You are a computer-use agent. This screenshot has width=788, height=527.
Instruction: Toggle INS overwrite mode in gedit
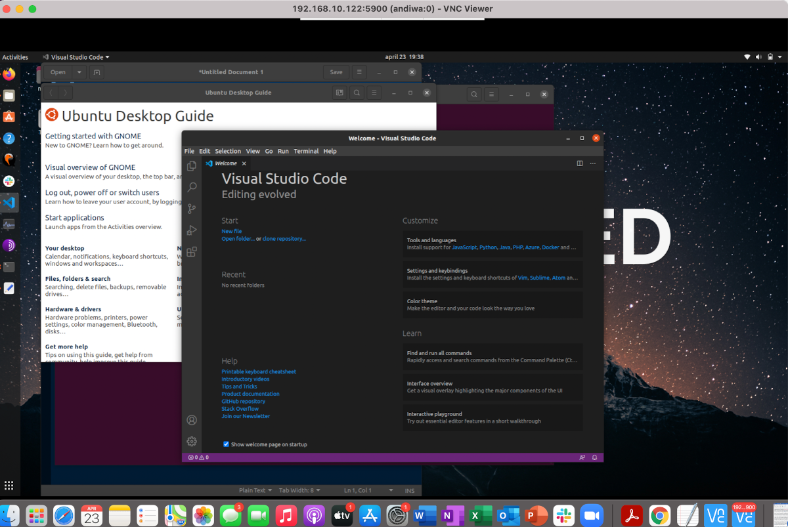coord(410,490)
